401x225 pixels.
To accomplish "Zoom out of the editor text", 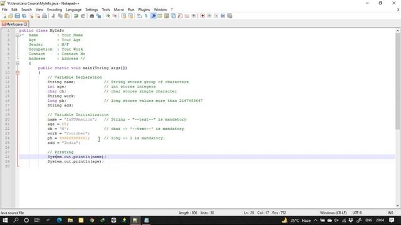I will pos(115,16).
